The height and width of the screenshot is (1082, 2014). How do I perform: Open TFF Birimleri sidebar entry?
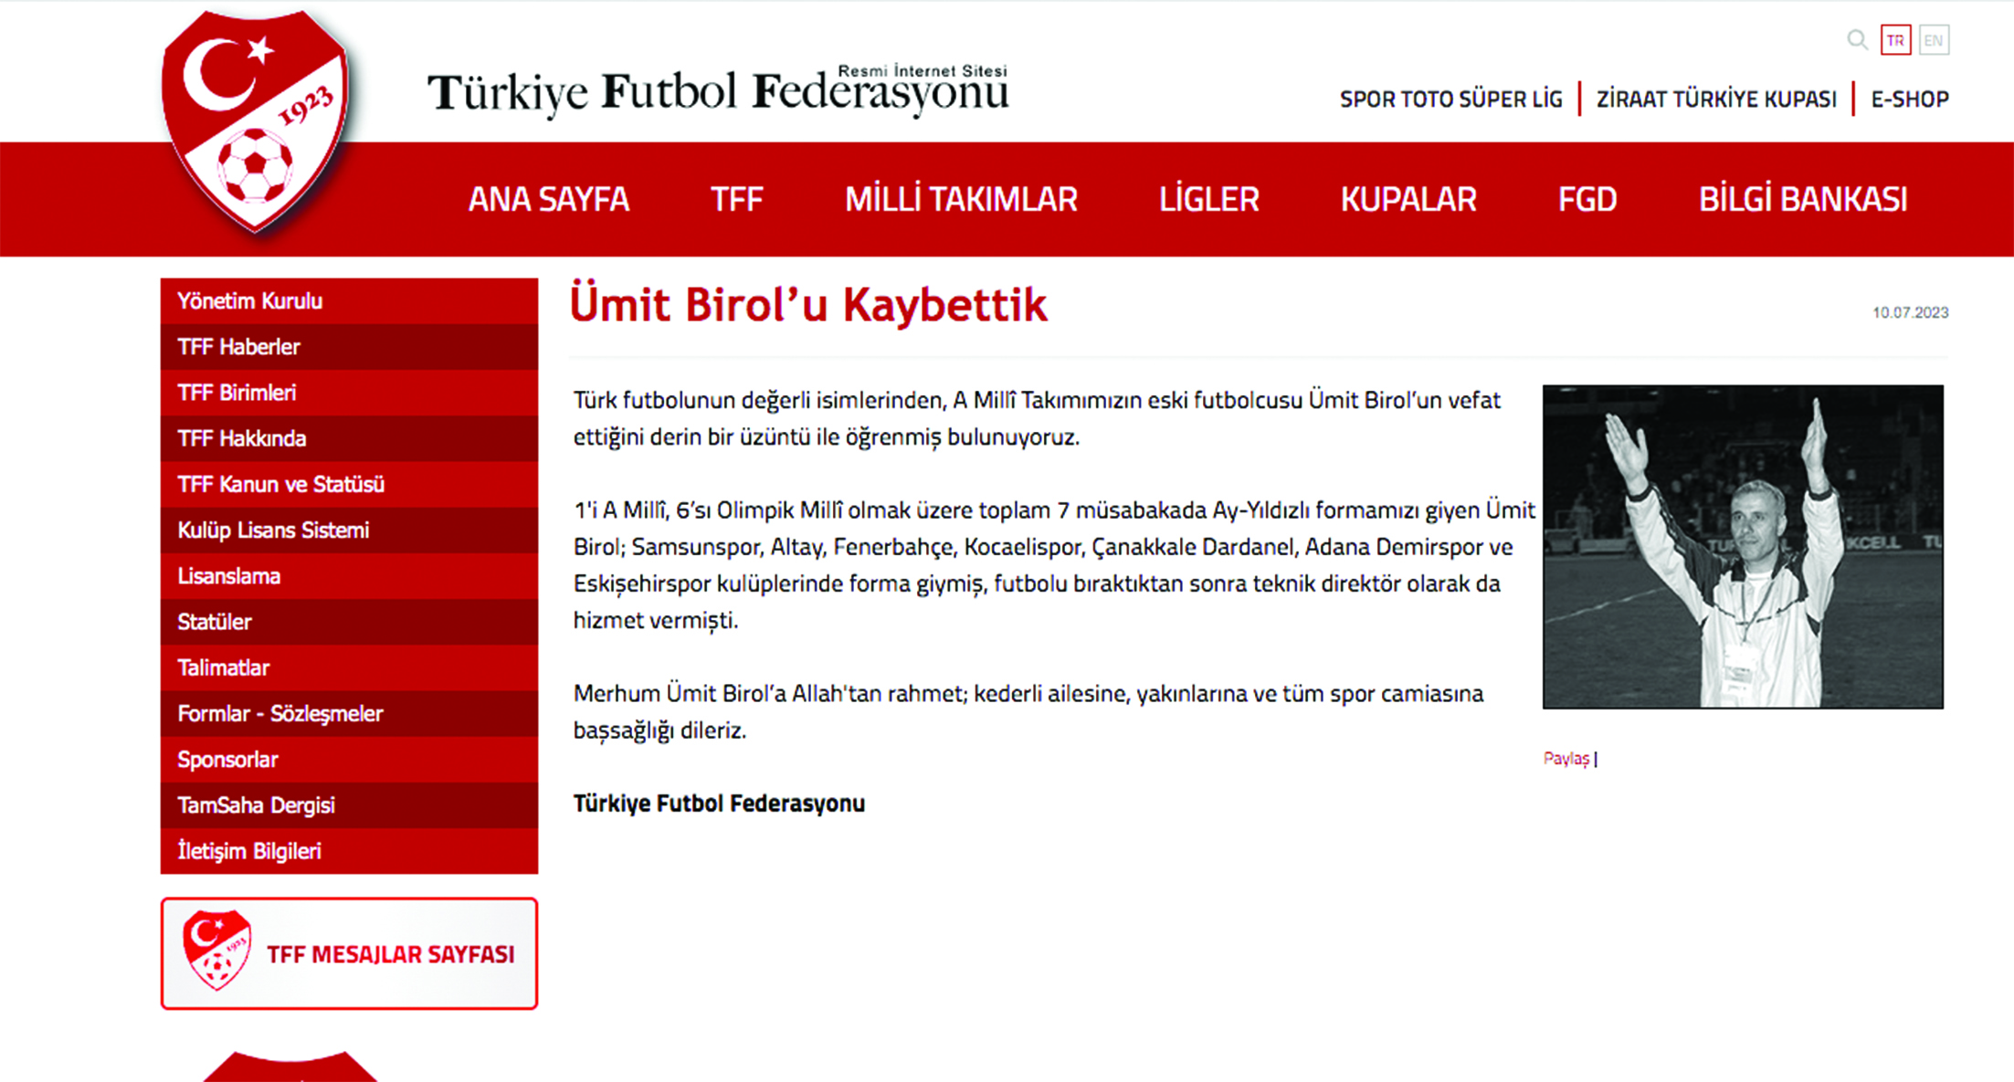349,393
